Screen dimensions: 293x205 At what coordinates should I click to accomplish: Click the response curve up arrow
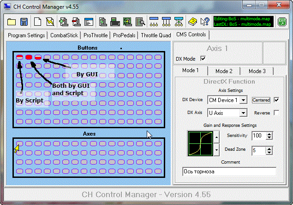coord(216,137)
